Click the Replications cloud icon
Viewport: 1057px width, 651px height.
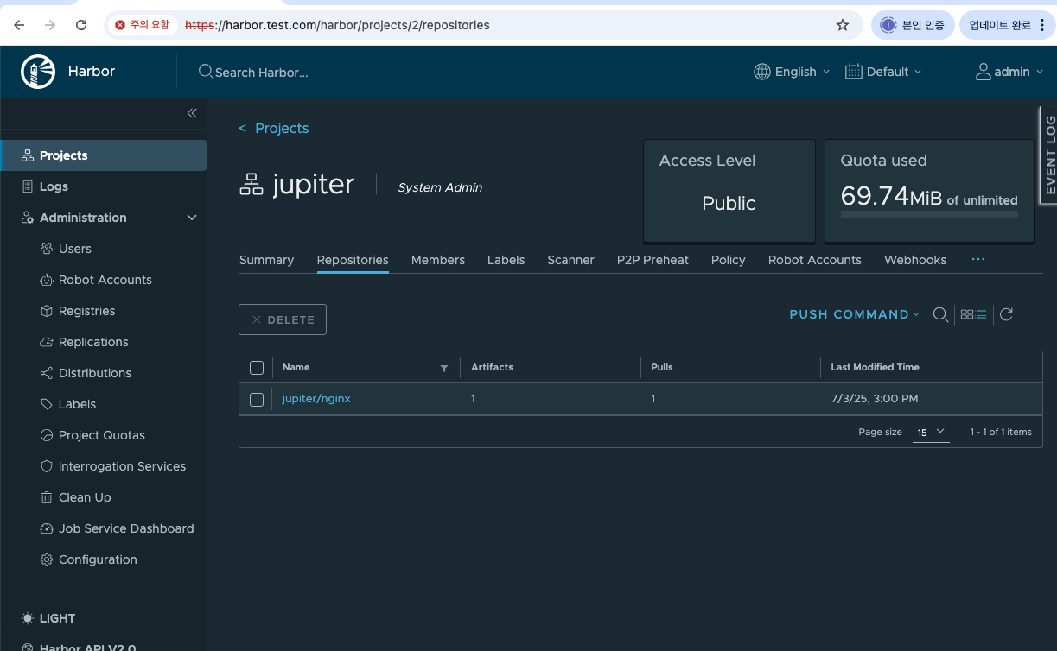(47, 342)
